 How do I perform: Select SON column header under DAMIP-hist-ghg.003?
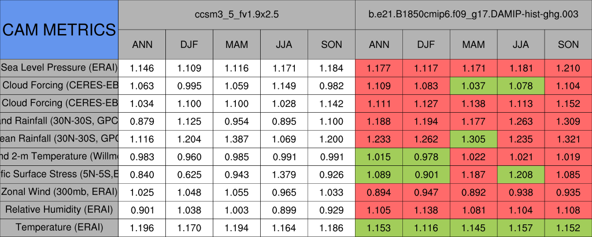[568, 45]
